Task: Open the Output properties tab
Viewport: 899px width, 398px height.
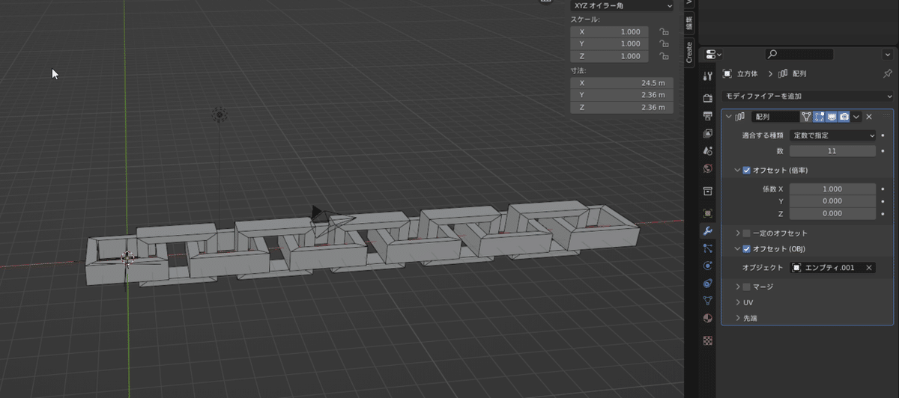Action: point(708,116)
